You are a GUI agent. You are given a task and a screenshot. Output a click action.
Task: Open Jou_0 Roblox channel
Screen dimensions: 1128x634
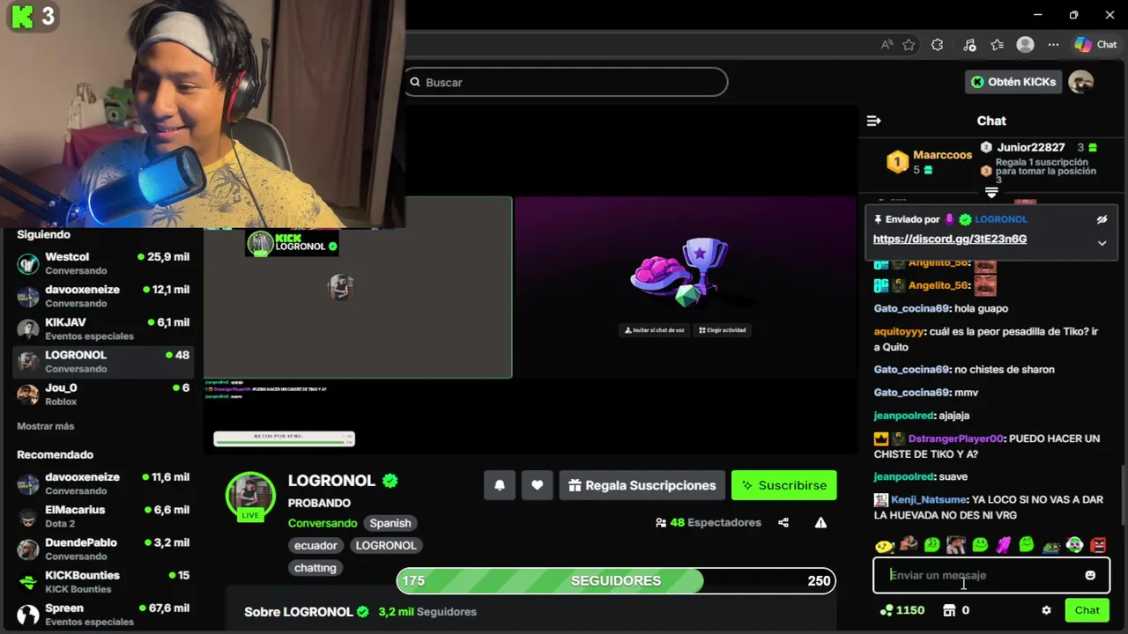pos(103,394)
